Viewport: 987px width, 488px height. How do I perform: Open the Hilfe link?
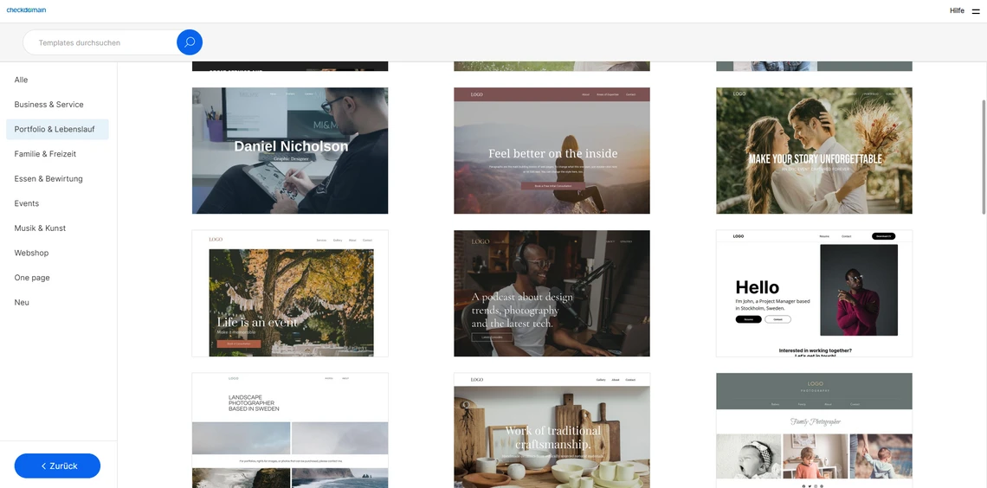pos(956,11)
